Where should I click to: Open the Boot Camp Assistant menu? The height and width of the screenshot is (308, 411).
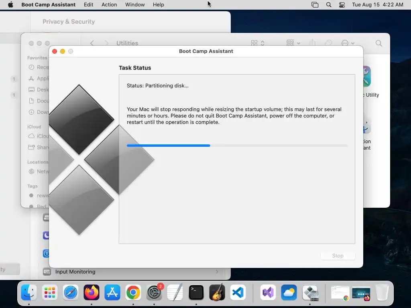coord(49,5)
